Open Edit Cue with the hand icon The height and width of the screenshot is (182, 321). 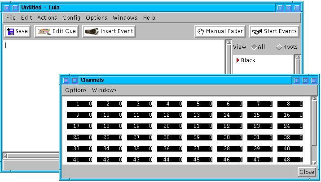click(x=56, y=31)
